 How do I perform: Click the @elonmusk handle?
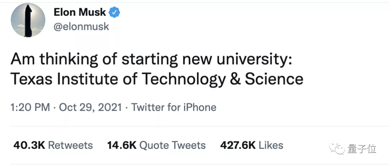(81, 27)
